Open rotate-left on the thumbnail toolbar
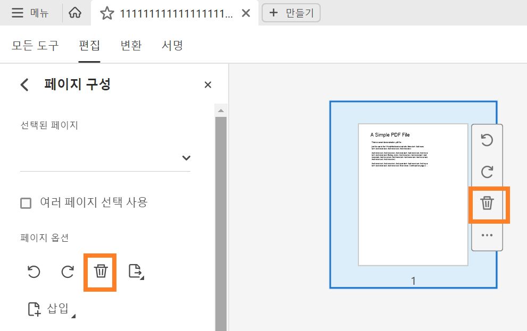This screenshot has height=331, width=527. [487, 141]
